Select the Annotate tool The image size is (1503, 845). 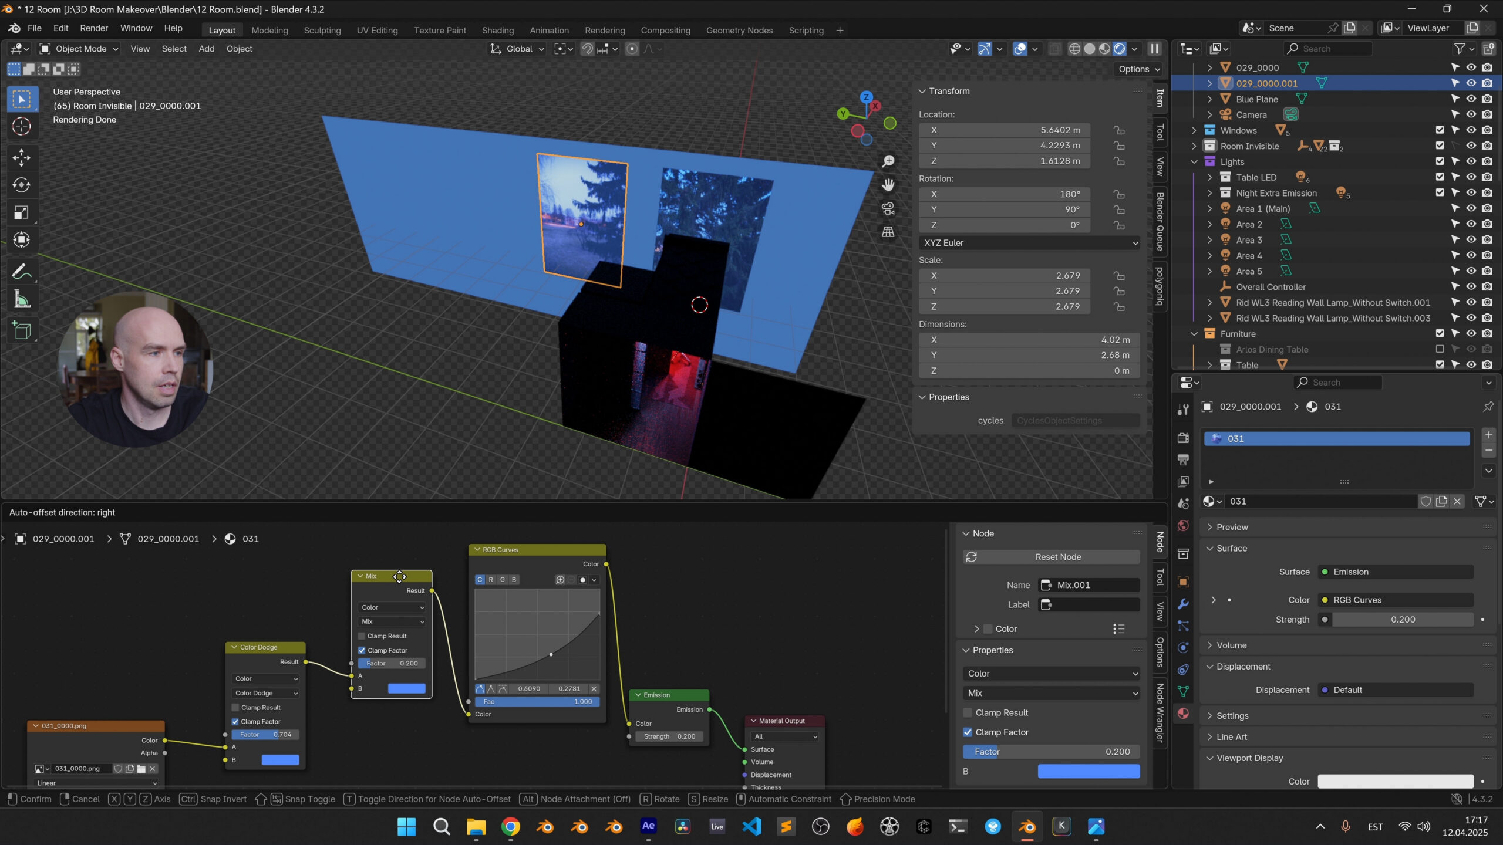[x=22, y=271]
